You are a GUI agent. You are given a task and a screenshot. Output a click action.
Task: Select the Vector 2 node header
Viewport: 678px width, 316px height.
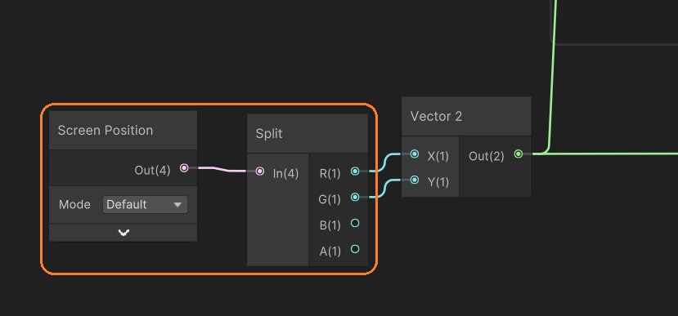(466, 116)
